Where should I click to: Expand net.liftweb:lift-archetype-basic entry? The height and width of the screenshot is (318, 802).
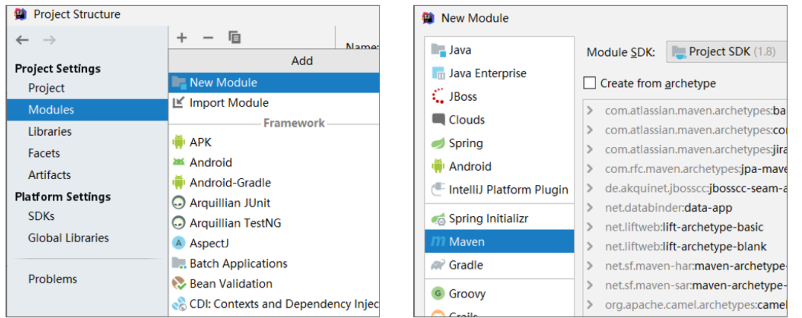(x=590, y=227)
